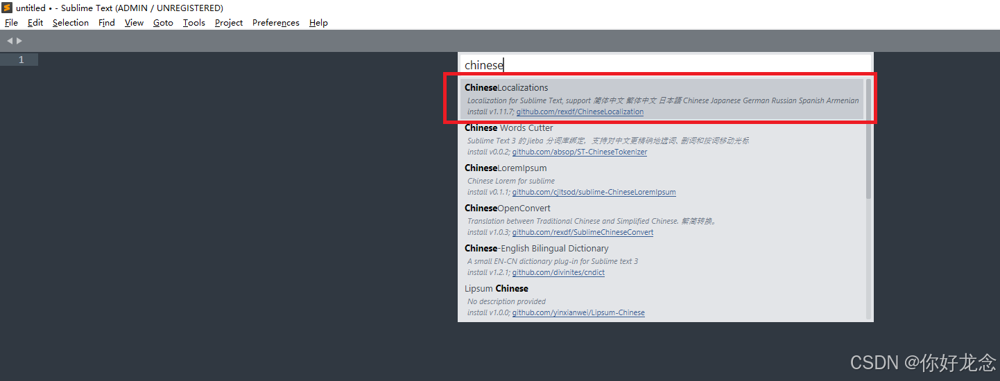Select the ChineseLoremIpsum package

[662, 179]
